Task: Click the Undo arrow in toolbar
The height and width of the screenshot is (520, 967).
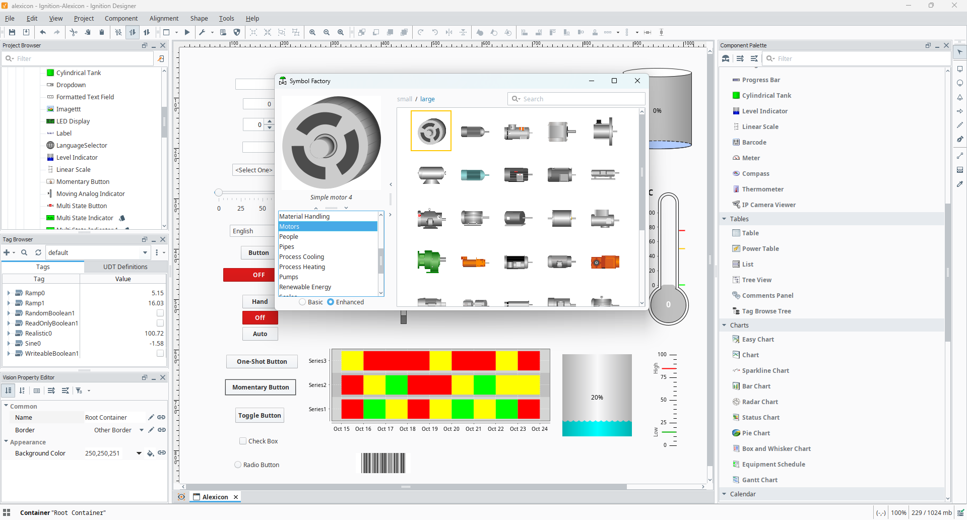Action: (x=43, y=32)
